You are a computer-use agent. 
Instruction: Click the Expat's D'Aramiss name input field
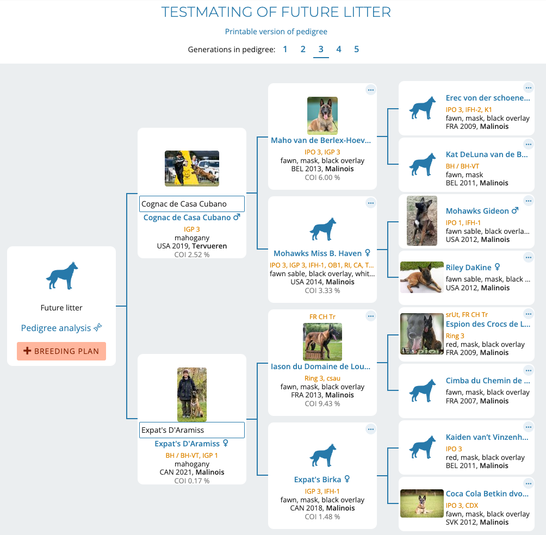(192, 430)
